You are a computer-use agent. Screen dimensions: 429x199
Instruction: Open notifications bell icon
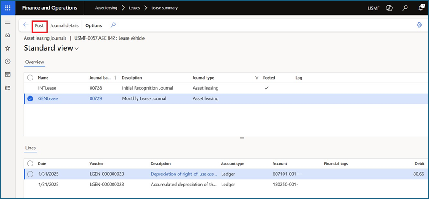tap(421, 8)
